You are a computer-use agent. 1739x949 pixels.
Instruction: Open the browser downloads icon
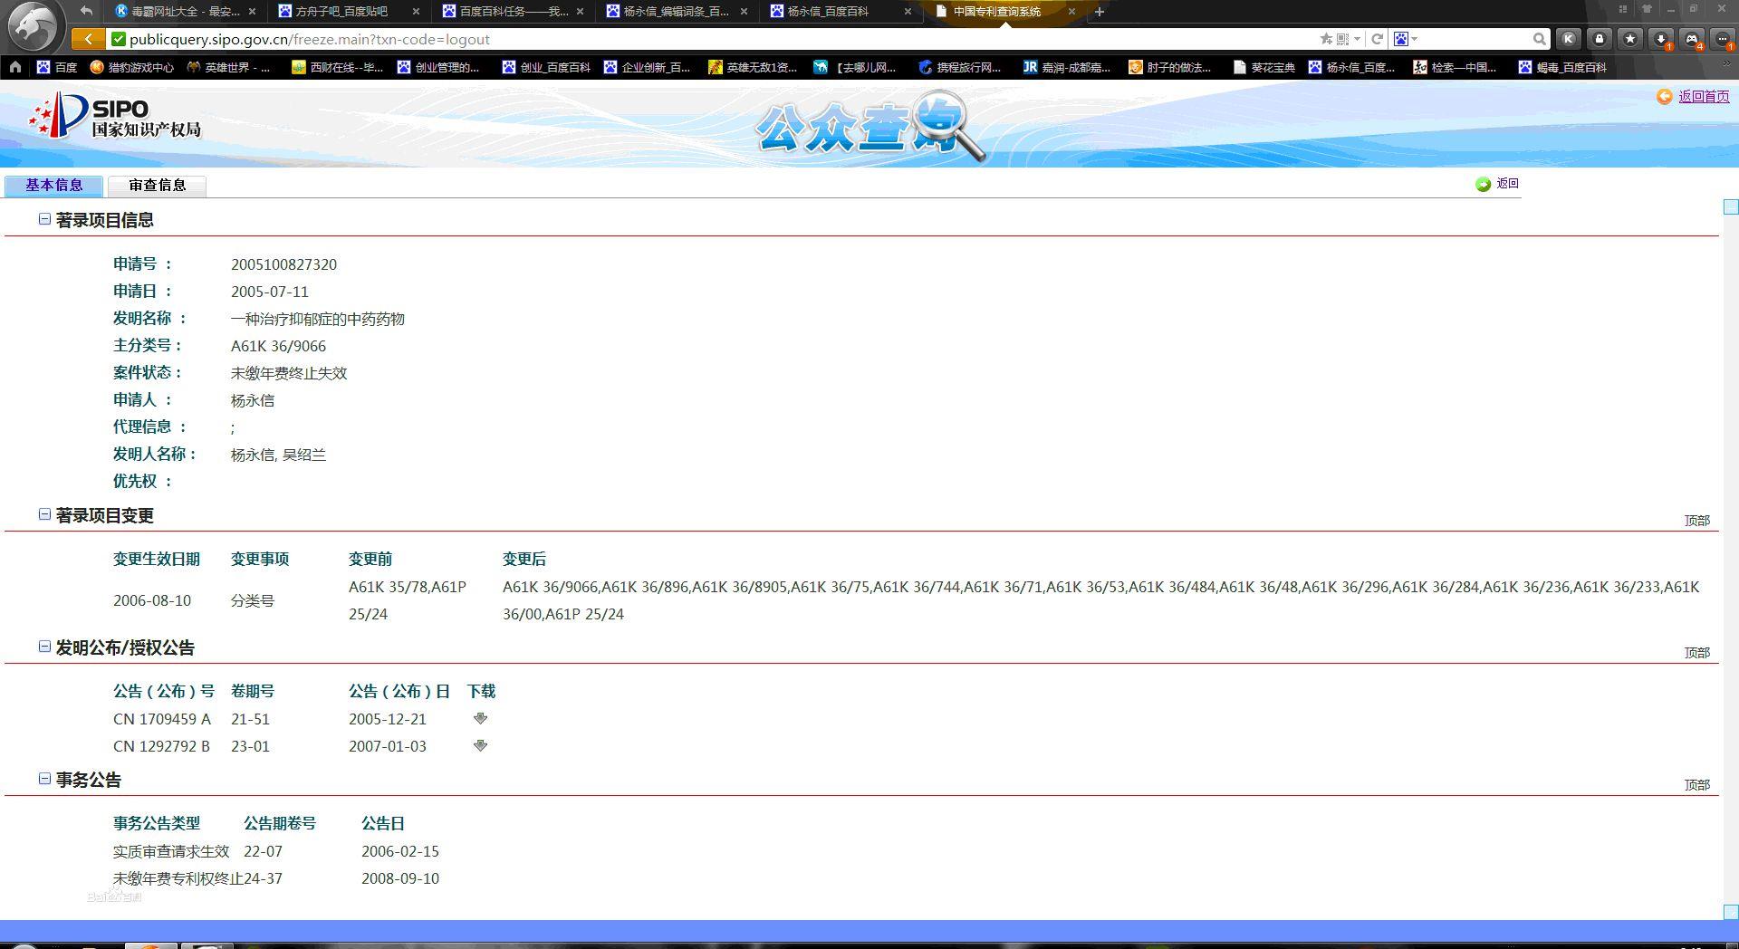(x=1661, y=39)
